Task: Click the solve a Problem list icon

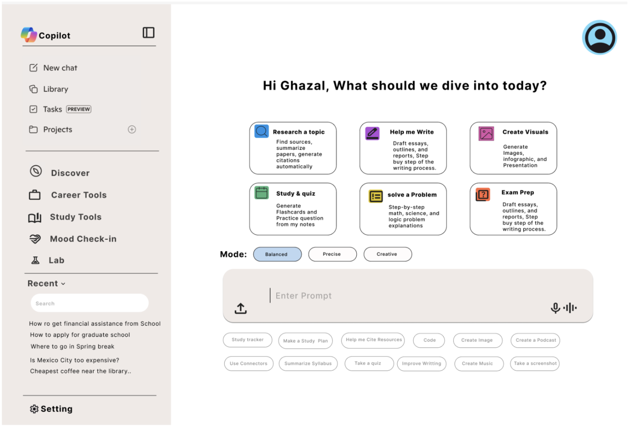Action: [x=376, y=196]
